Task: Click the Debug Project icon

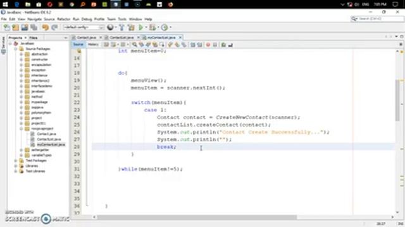Action: pos(153,27)
